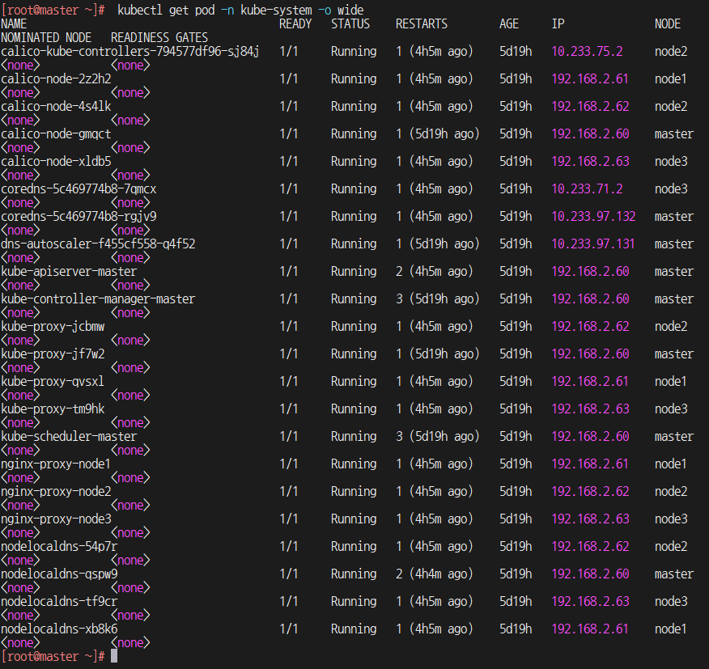709x669 pixels.
Task: Click the READY column header
Action: [295, 24]
